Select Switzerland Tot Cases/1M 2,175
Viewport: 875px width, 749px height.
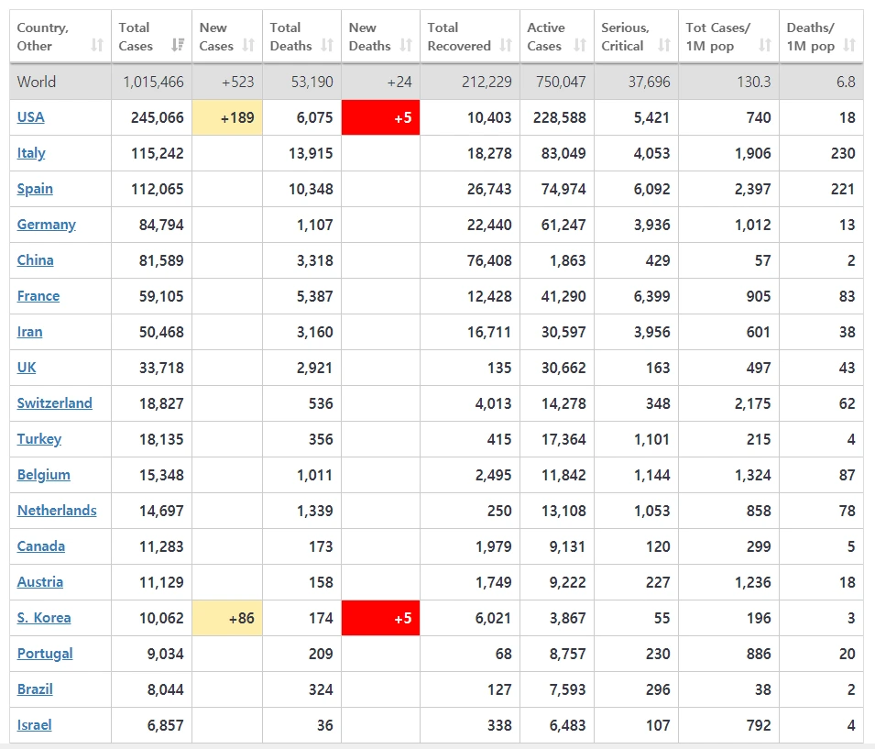pos(753,403)
